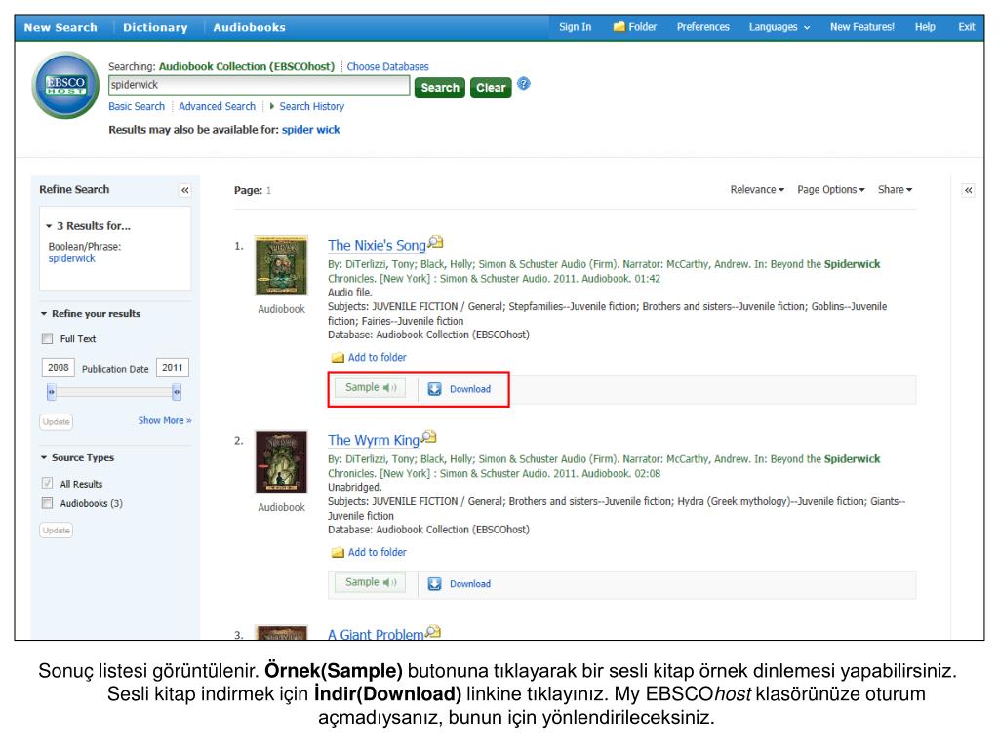The height and width of the screenshot is (749, 999).
Task: Open the Page Options dropdown
Action: pos(831,190)
